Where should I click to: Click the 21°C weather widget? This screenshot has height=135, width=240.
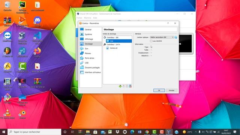187,132
